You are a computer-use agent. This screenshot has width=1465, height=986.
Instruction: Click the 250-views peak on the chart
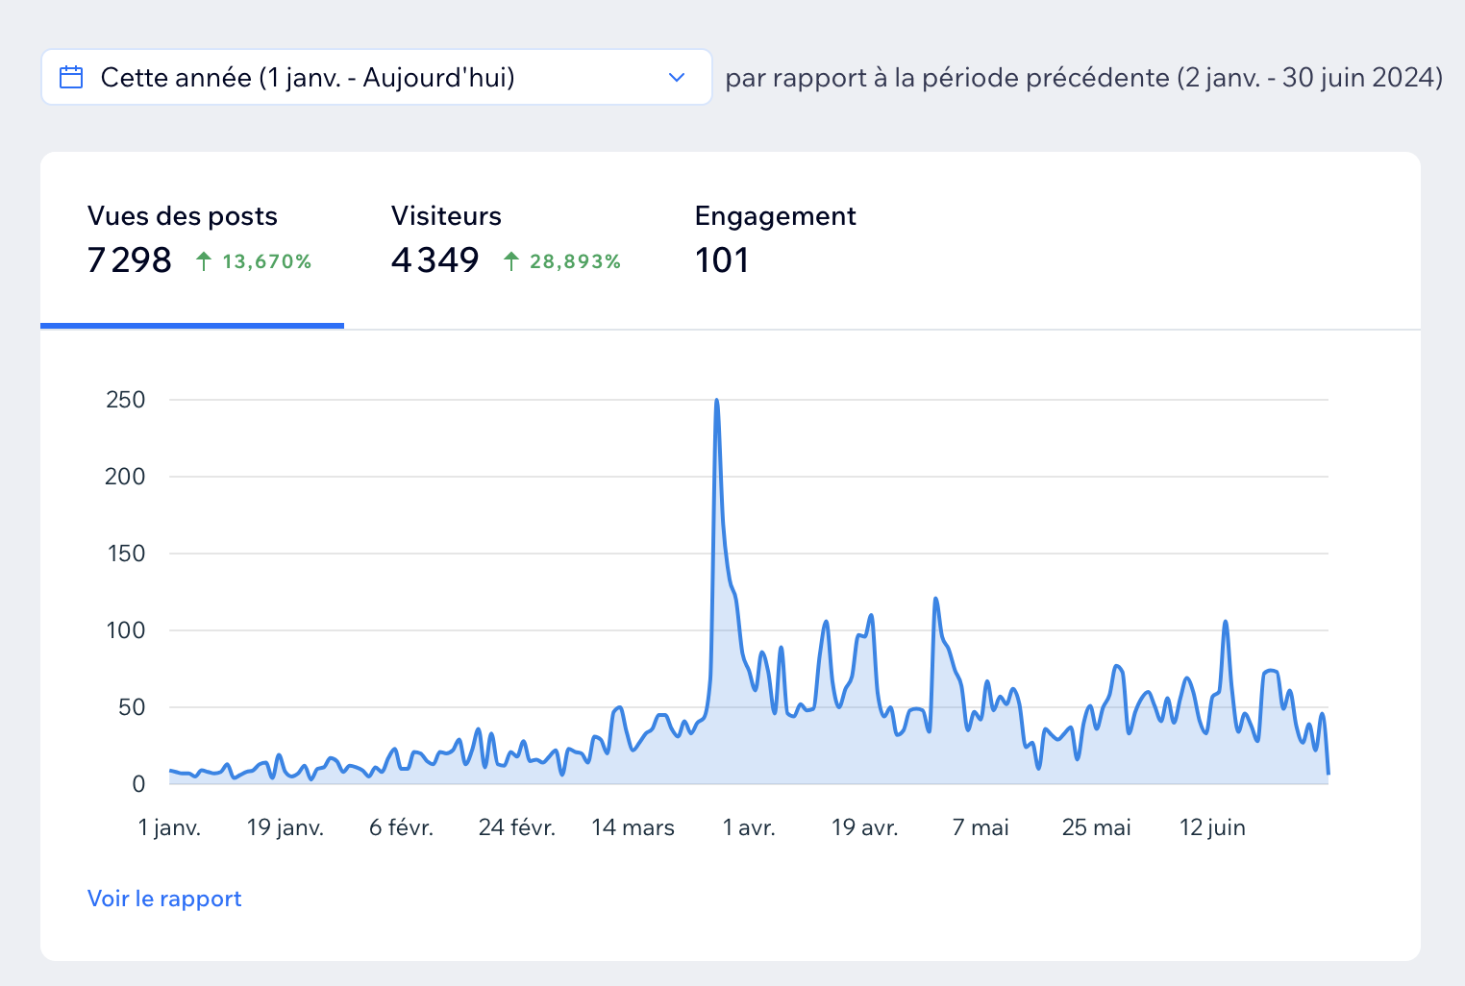[716, 401]
